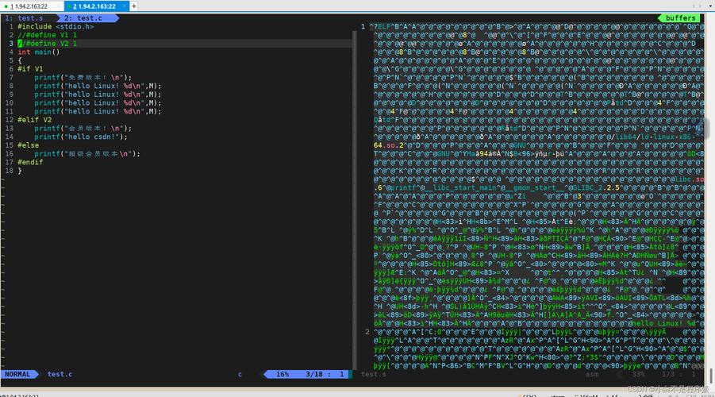Open the session tab list dropdown arrow
The width and height of the screenshot is (715, 397).
710,6
